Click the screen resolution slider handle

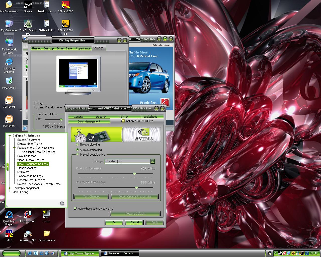pos(61,120)
